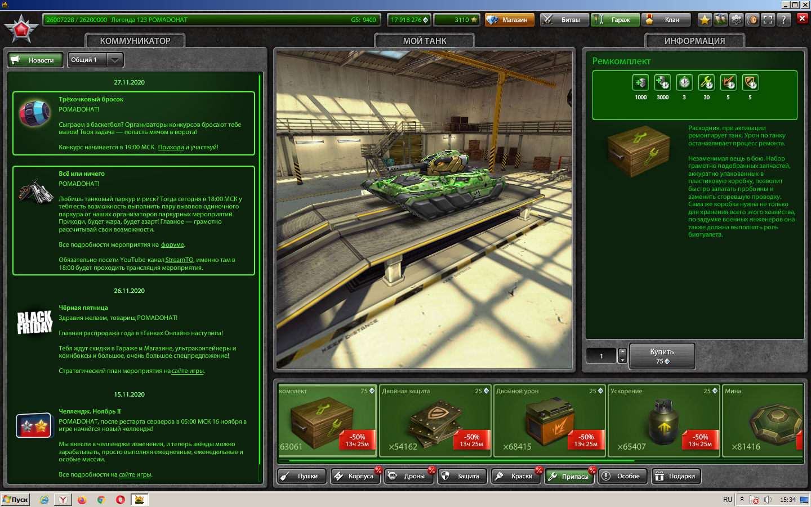Click the RU language indicator in tray
Image resolution: width=811 pixels, height=507 pixels.
[728, 500]
